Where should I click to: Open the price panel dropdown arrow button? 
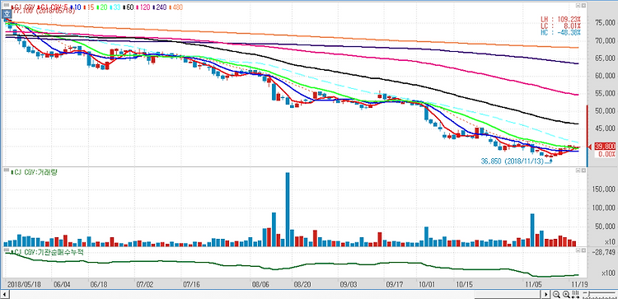pos(578,6)
